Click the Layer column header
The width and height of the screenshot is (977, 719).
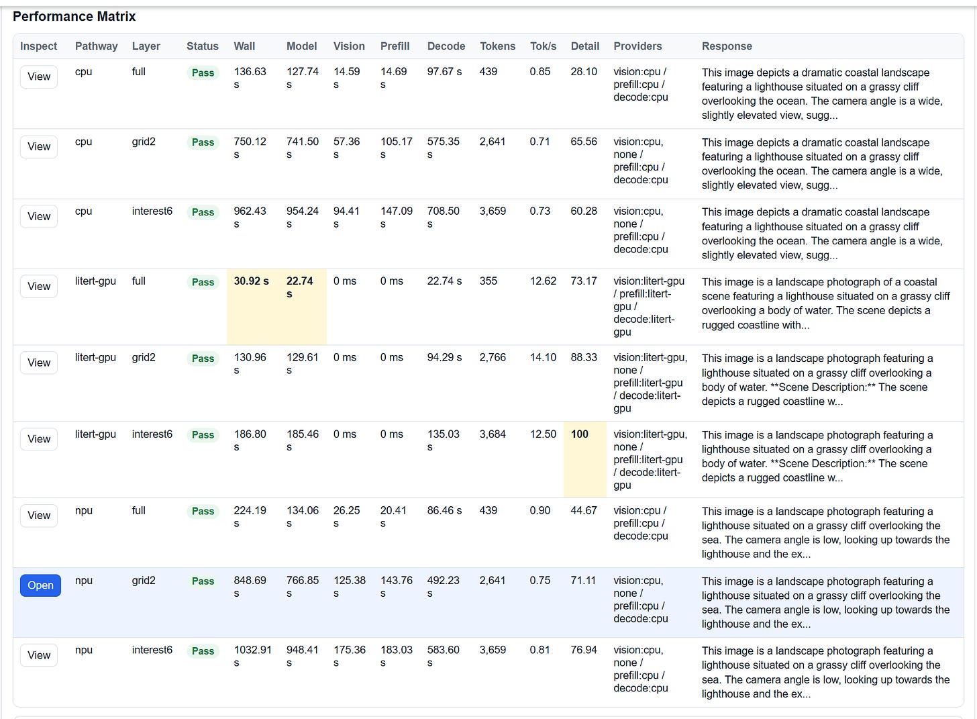tap(146, 46)
